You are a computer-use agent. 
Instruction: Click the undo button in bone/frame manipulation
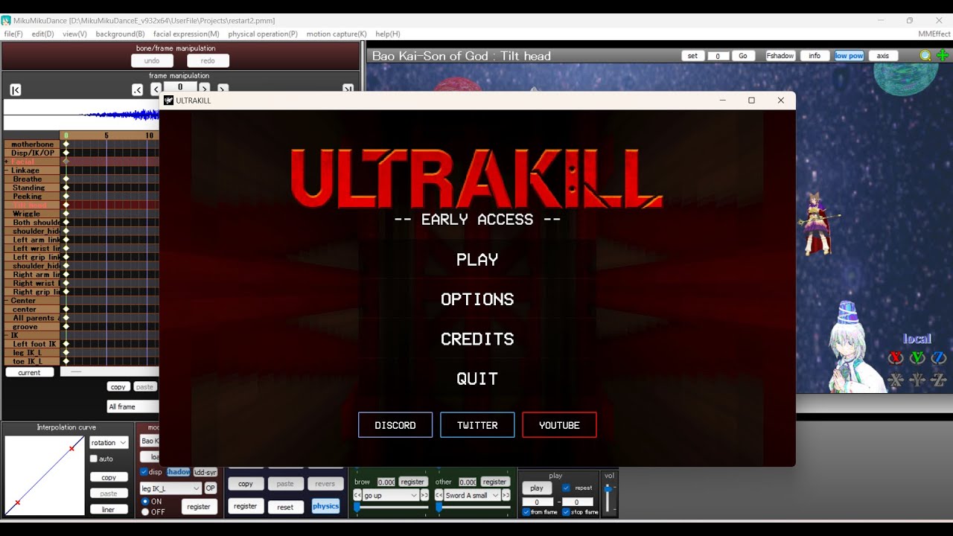(152, 61)
